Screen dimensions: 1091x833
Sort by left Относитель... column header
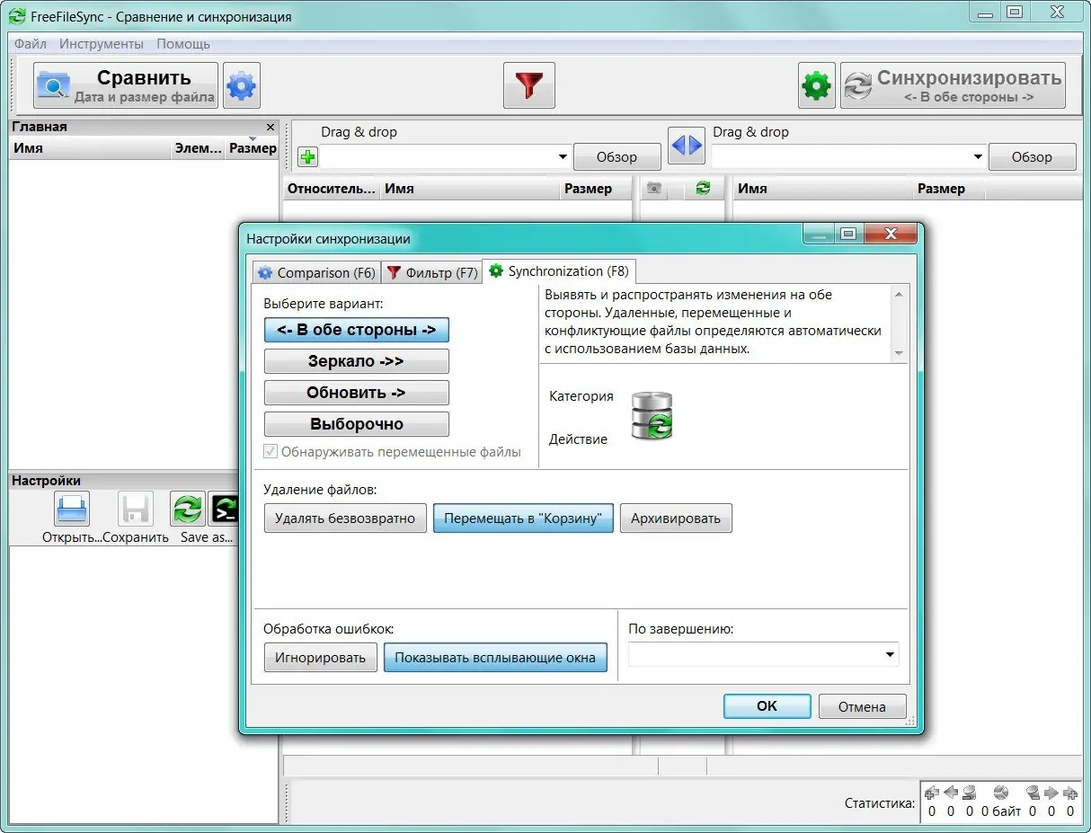tap(332, 189)
